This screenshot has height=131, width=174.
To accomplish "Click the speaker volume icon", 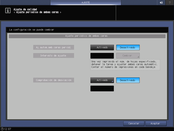I will (161, 3).
